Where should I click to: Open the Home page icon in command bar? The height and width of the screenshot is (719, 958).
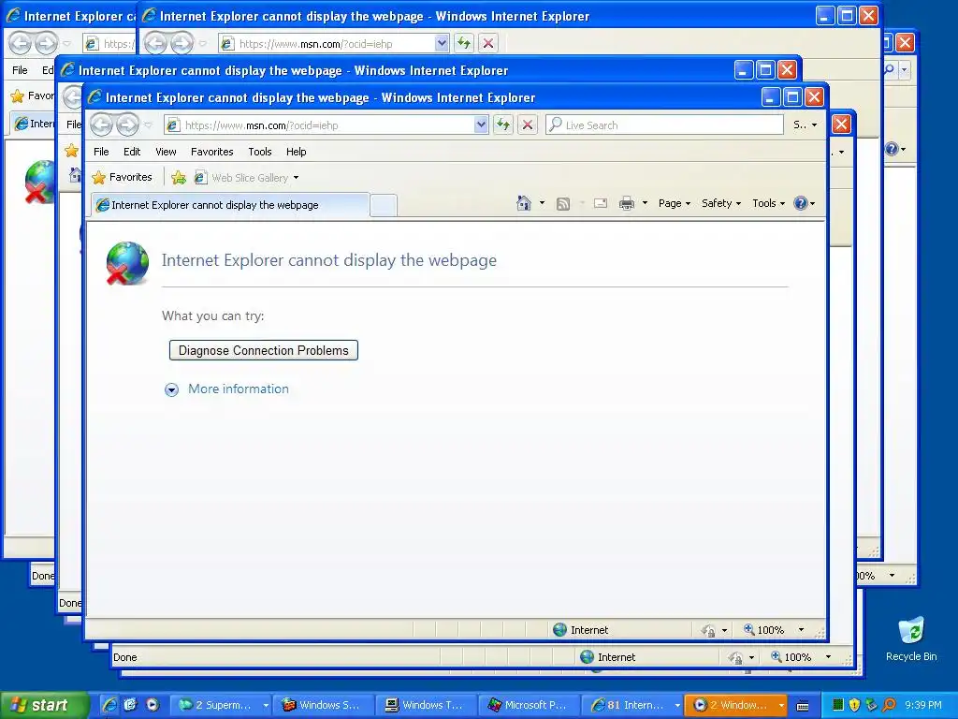click(x=524, y=203)
